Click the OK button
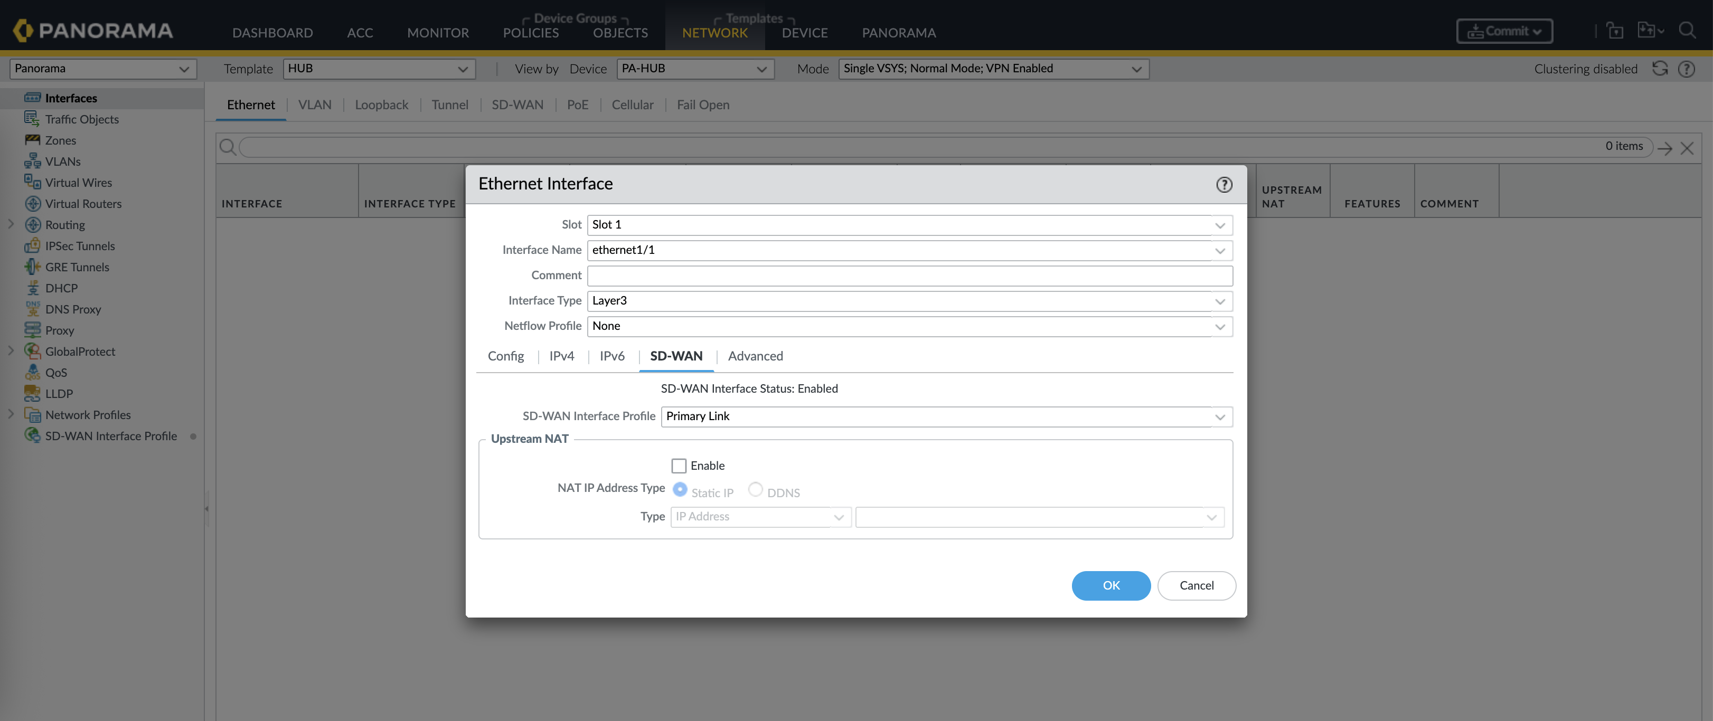 [x=1110, y=585]
